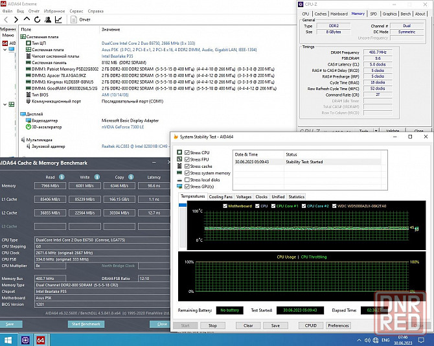
Task: Open the Избранное menu
Action: coord(54,11)
